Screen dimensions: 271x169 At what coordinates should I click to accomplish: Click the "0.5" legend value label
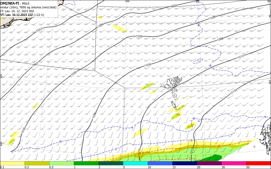pos(51,167)
